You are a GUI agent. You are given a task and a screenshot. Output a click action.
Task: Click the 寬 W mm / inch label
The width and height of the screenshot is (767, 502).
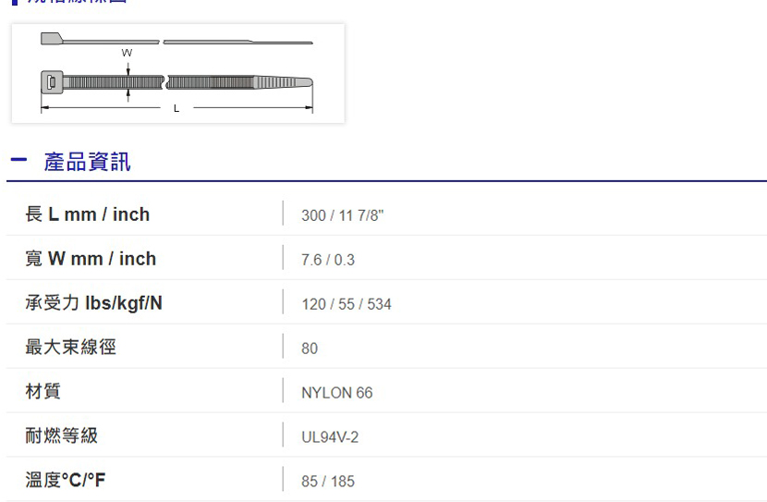tap(91, 259)
